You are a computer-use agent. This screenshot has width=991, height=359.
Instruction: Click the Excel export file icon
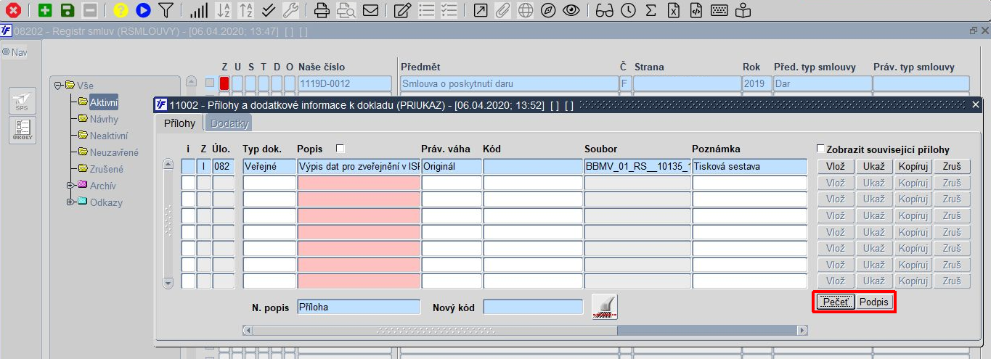click(x=674, y=10)
